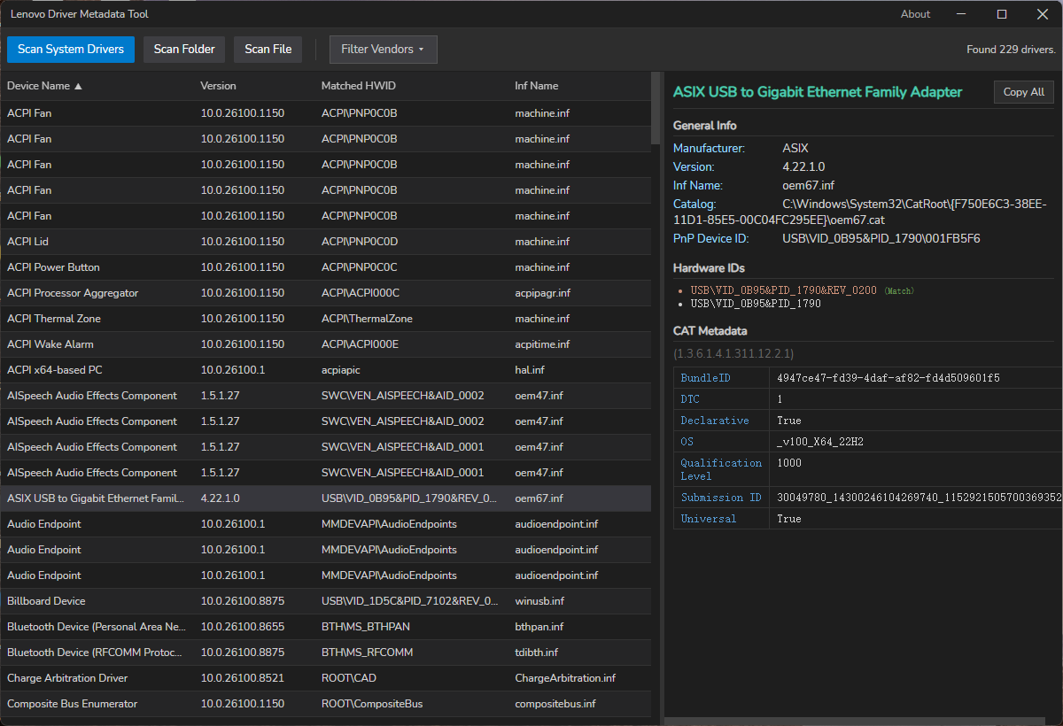Image resolution: width=1063 pixels, height=726 pixels.
Task: Click the acpitime.inf cell
Action: click(543, 344)
